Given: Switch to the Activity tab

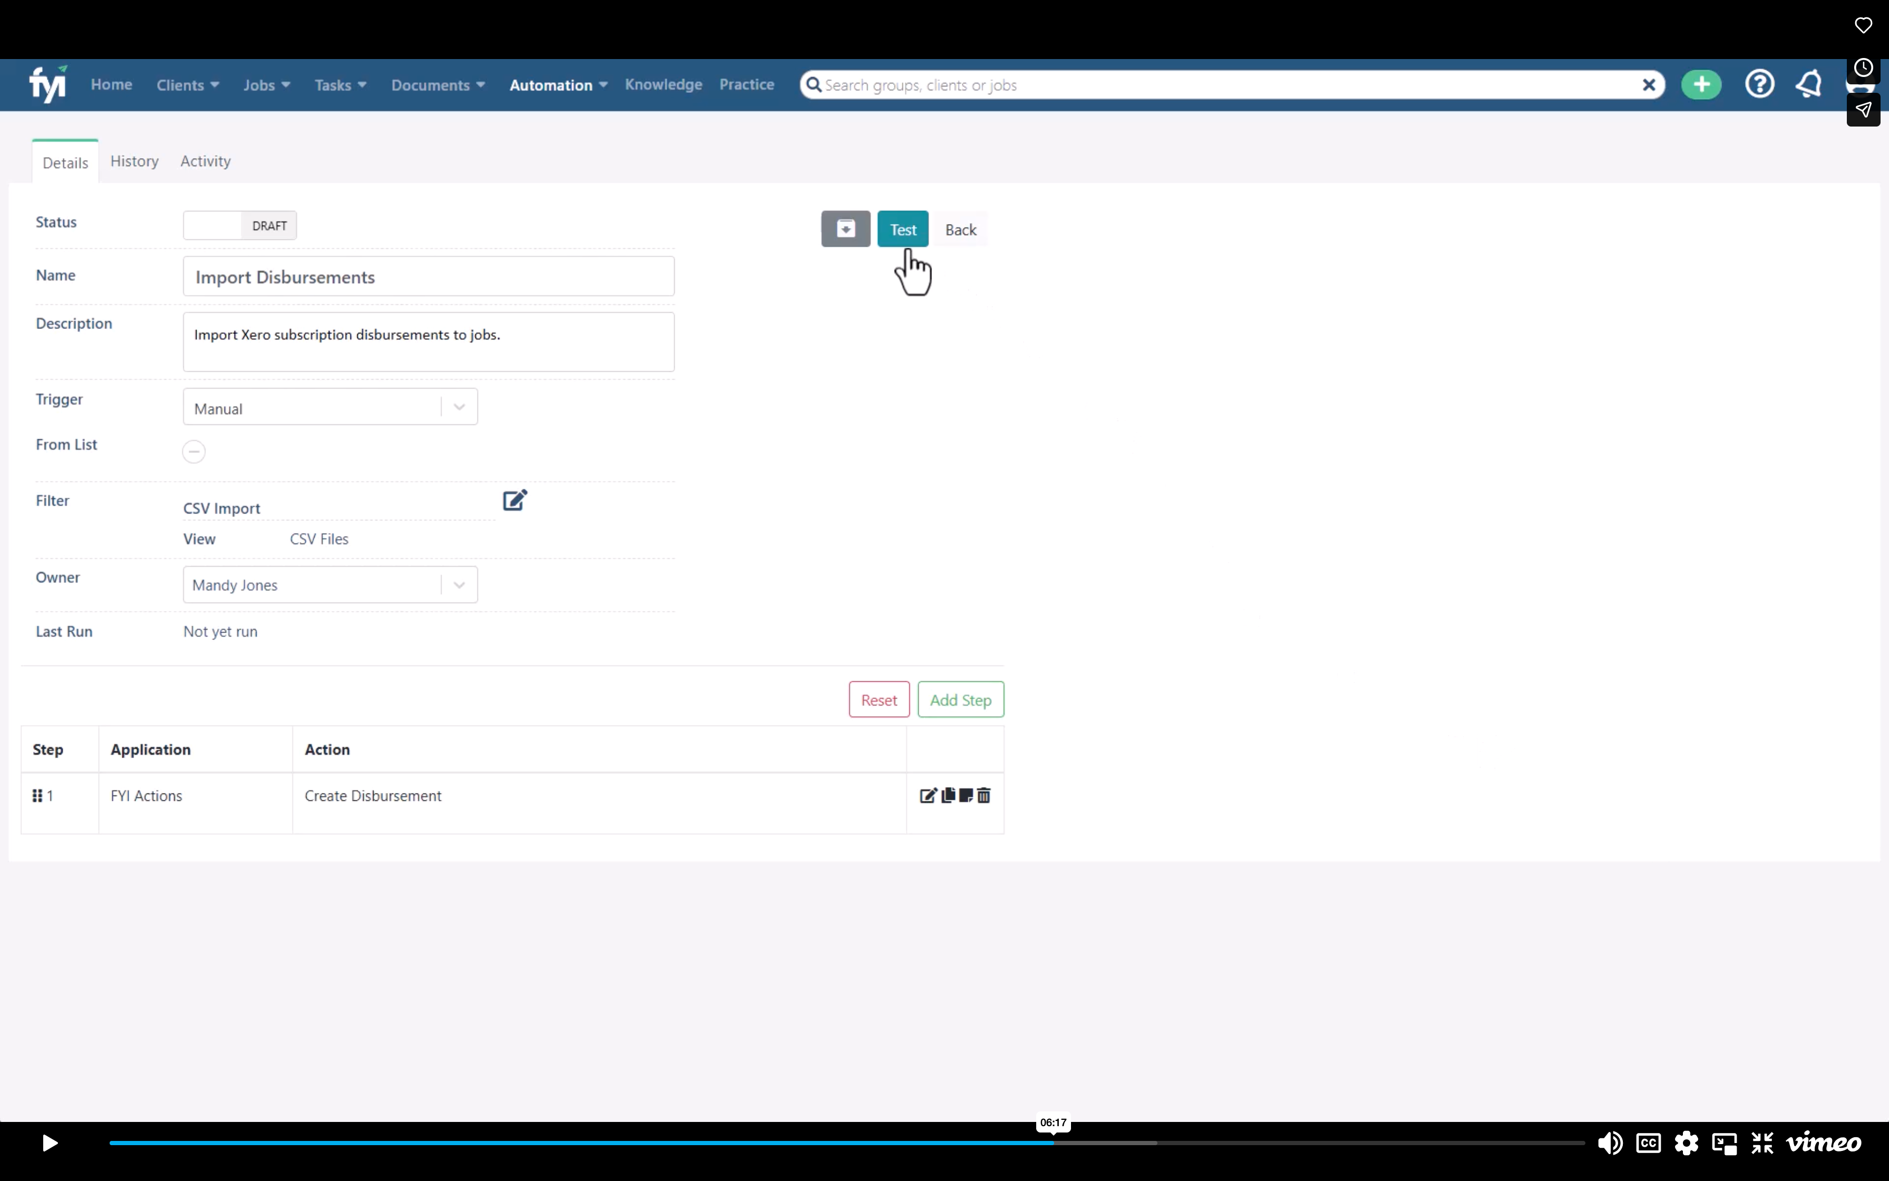Looking at the screenshot, I should tap(206, 161).
